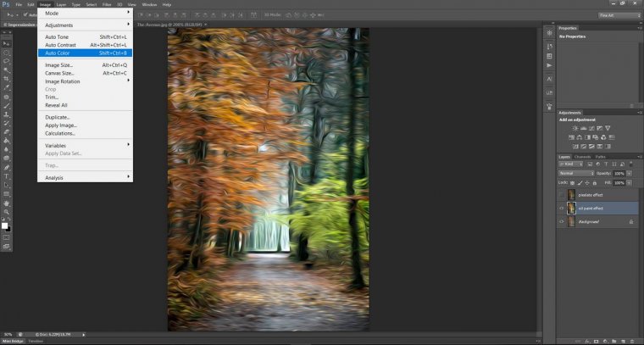Choose Duplicate menu item
This screenshot has width=644, height=345.
85,117
